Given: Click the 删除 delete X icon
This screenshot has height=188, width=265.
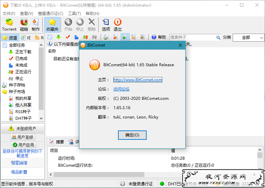Looking at the screenshot, I should coord(92,25).
